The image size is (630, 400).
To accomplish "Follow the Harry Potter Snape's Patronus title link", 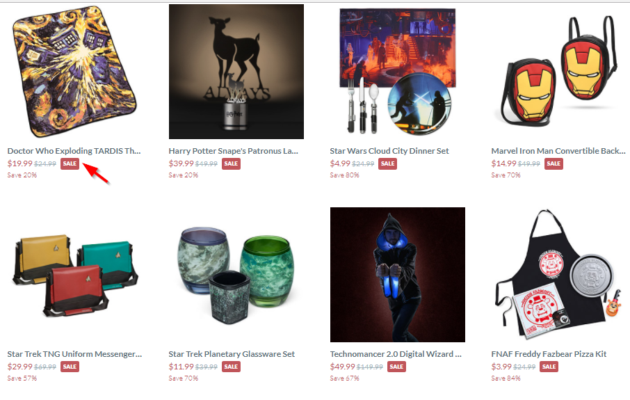I will (234, 151).
